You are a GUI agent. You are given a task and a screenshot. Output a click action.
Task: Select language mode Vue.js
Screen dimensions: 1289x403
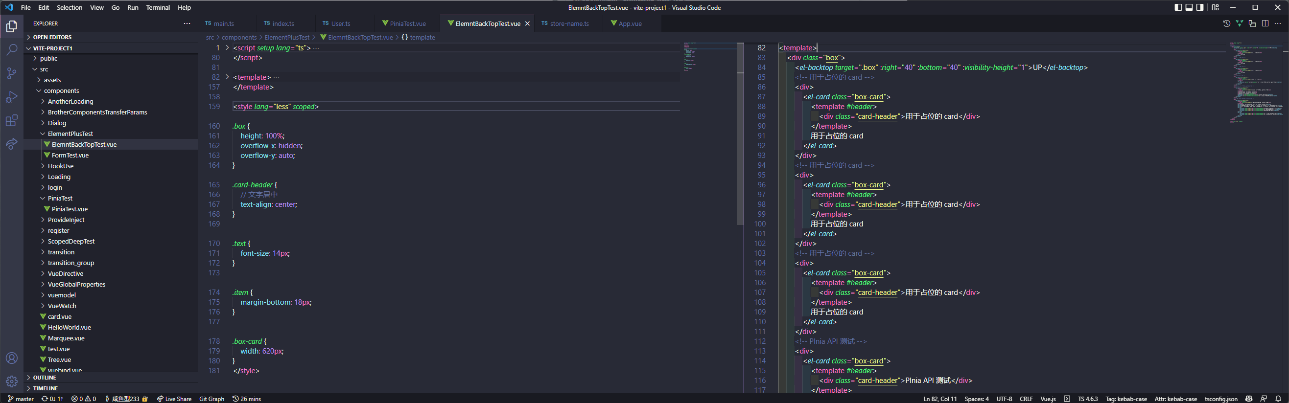click(x=1048, y=399)
